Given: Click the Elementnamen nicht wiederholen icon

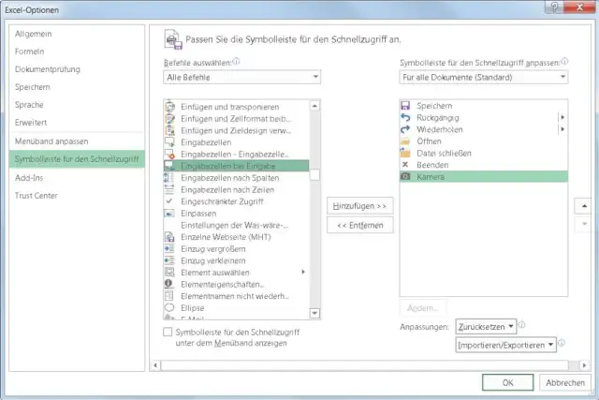Looking at the screenshot, I should pyautogui.click(x=168, y=296).
